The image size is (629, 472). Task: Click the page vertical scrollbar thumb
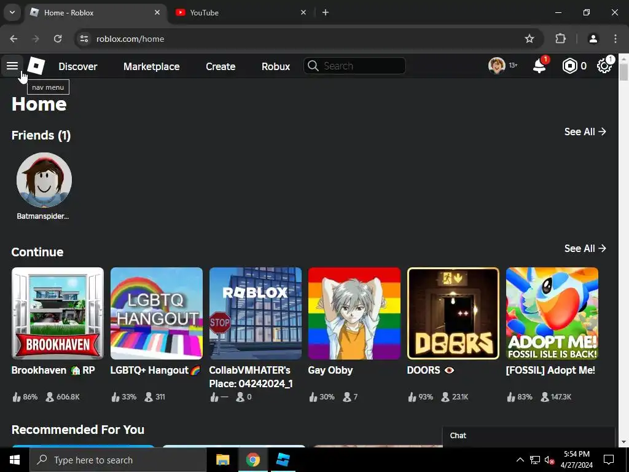tap(623, 72)
